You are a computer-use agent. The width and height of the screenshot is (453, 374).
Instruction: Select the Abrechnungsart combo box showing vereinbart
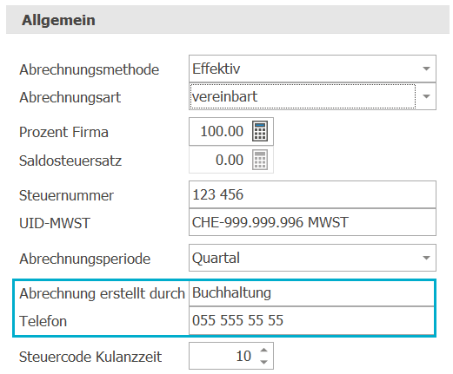click(x=312, y=96)
